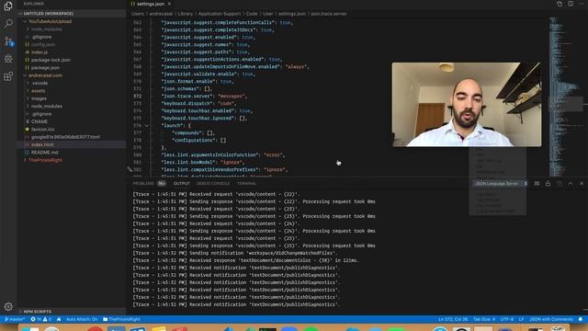Toggle Auto Attach: On status item
The height and width of the screenshot is (331, 588).
tap(82, 319)
